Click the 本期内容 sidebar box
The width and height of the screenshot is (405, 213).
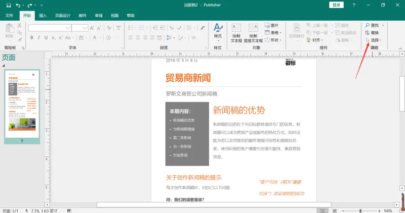pyautogui.click(x=187, y=134)
